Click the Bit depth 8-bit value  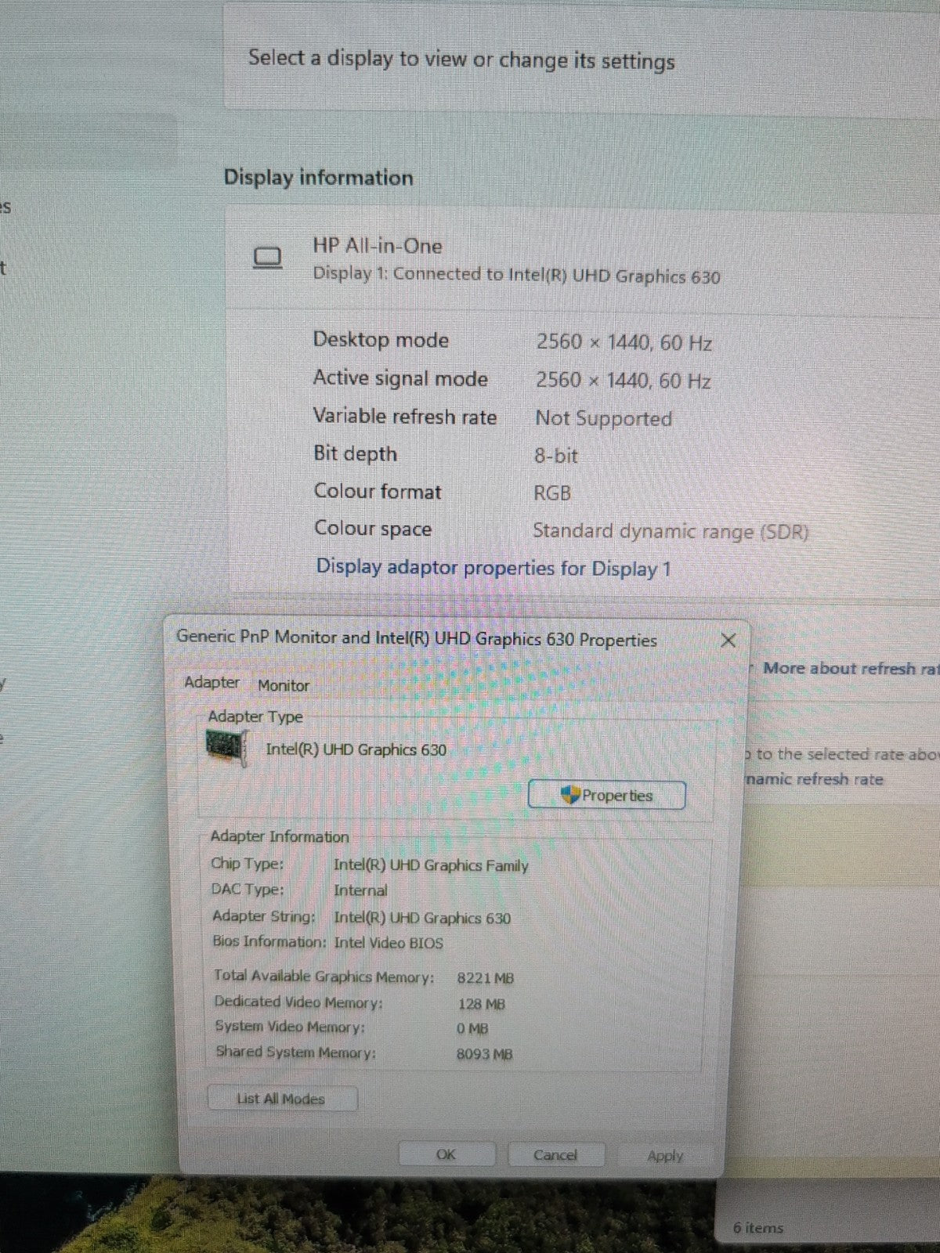[x=556, y=455]
